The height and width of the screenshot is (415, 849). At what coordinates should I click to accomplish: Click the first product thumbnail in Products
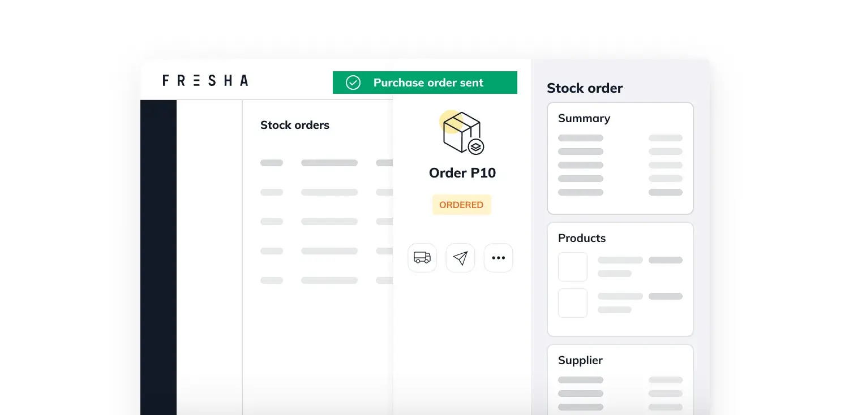pyautogui.click(x=573, y=267)
